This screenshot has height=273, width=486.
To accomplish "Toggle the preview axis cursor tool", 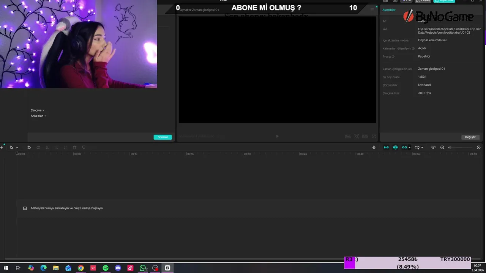I will click(417, 147).
